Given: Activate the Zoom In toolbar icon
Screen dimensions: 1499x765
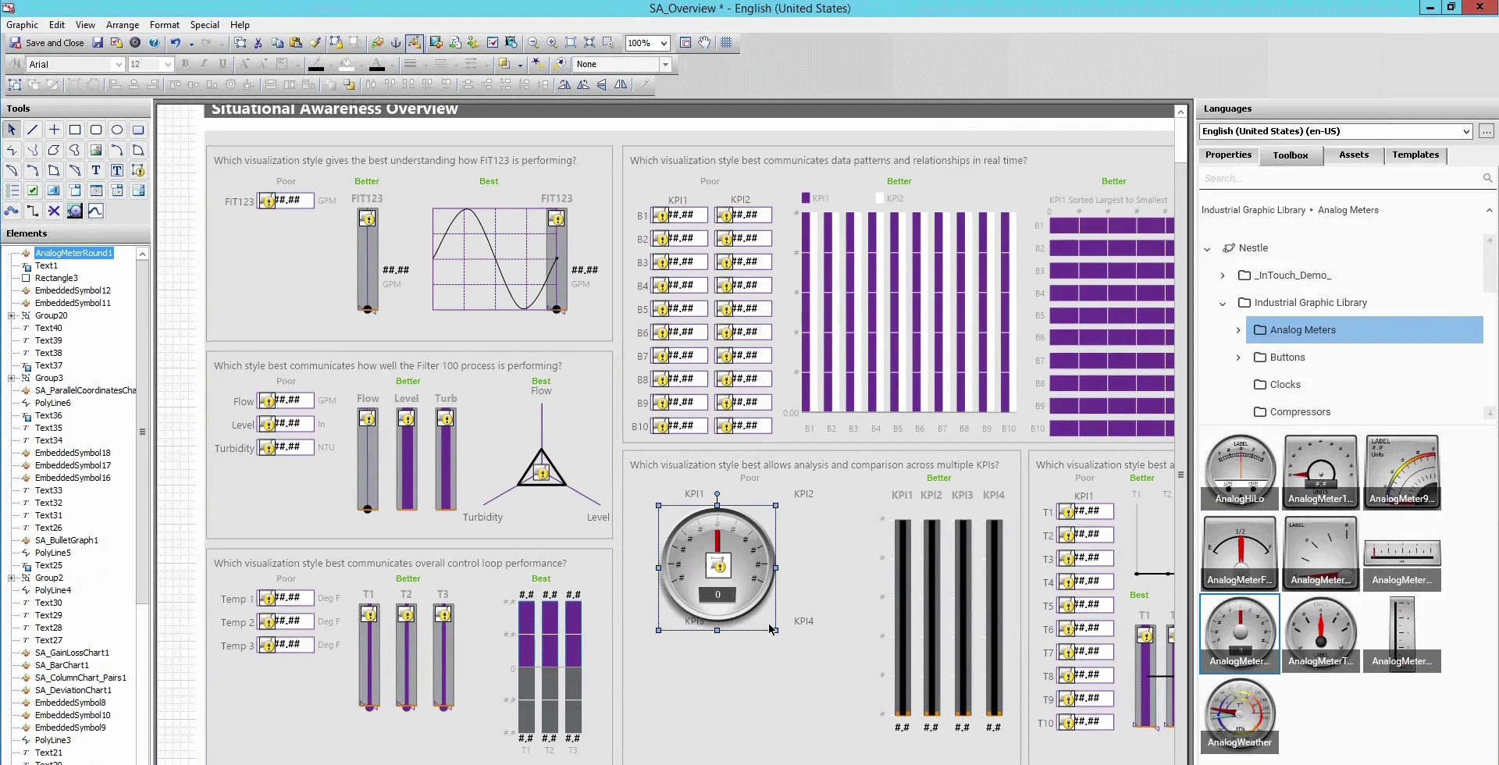Looking at the screenshot, I should [552, 43].
